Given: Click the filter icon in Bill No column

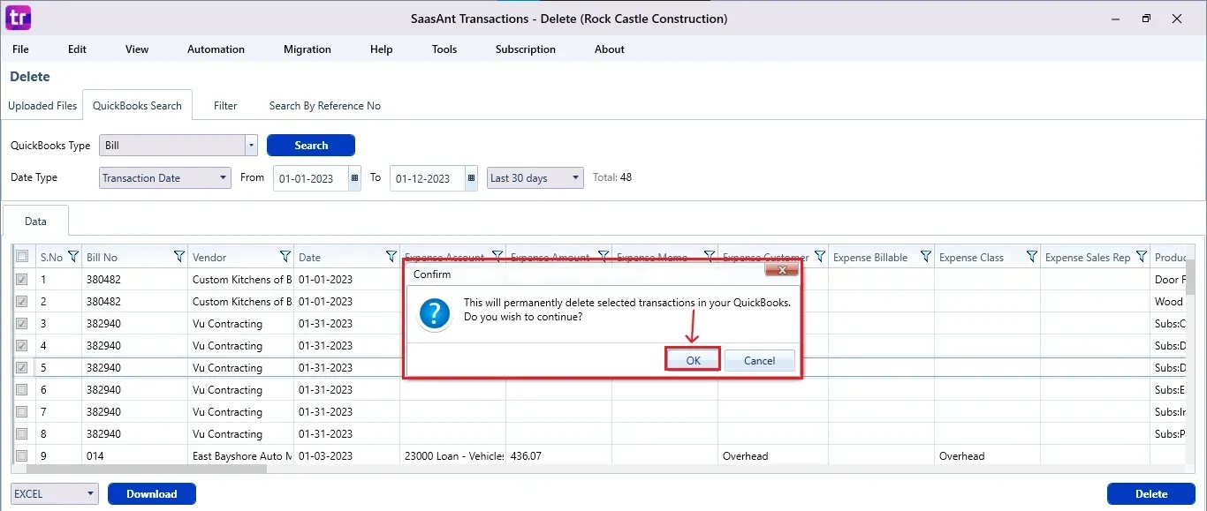Looking at the screenshot, I should (178, 257).
